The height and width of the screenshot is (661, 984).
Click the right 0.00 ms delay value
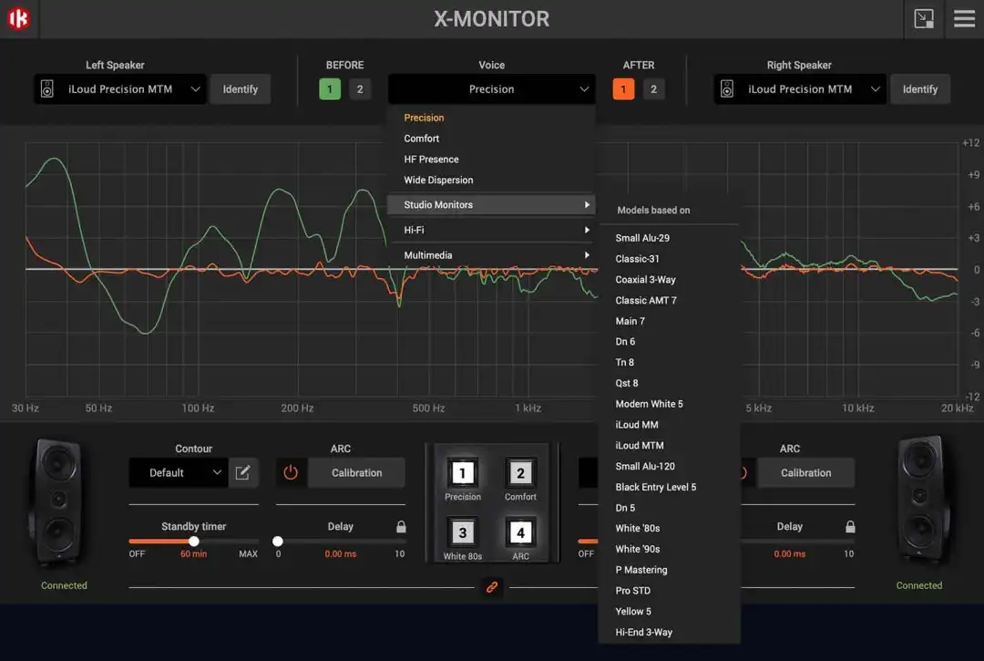pos(789,553)
